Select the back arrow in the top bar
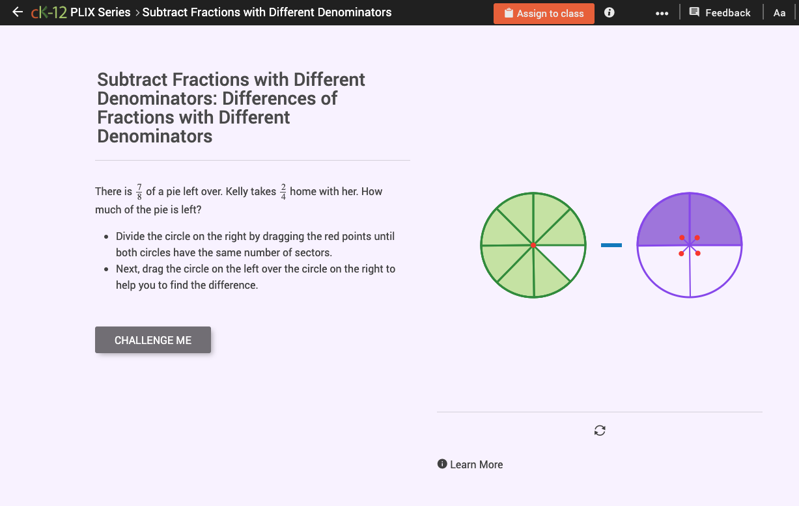Image resolution: width=799 pixels, height=506 pixels. 16,12
